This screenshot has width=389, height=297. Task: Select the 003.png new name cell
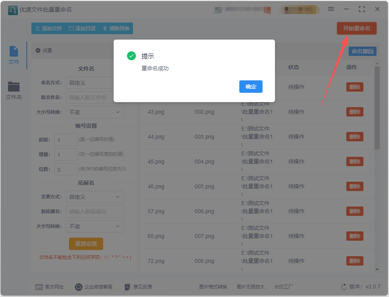coord(204,137)
